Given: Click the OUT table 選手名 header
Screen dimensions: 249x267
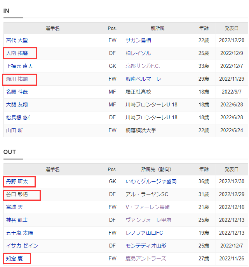Looking at the screenshot, I should (52, 170).
